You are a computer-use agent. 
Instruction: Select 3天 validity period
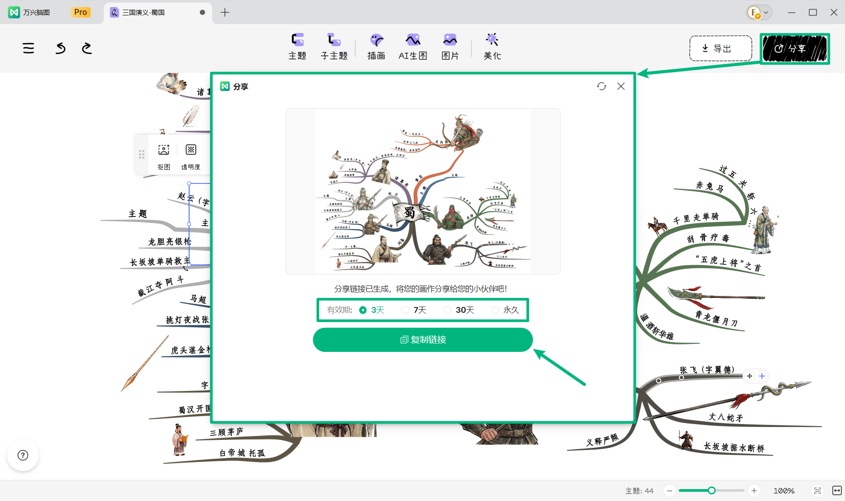[x=372, y=310]
